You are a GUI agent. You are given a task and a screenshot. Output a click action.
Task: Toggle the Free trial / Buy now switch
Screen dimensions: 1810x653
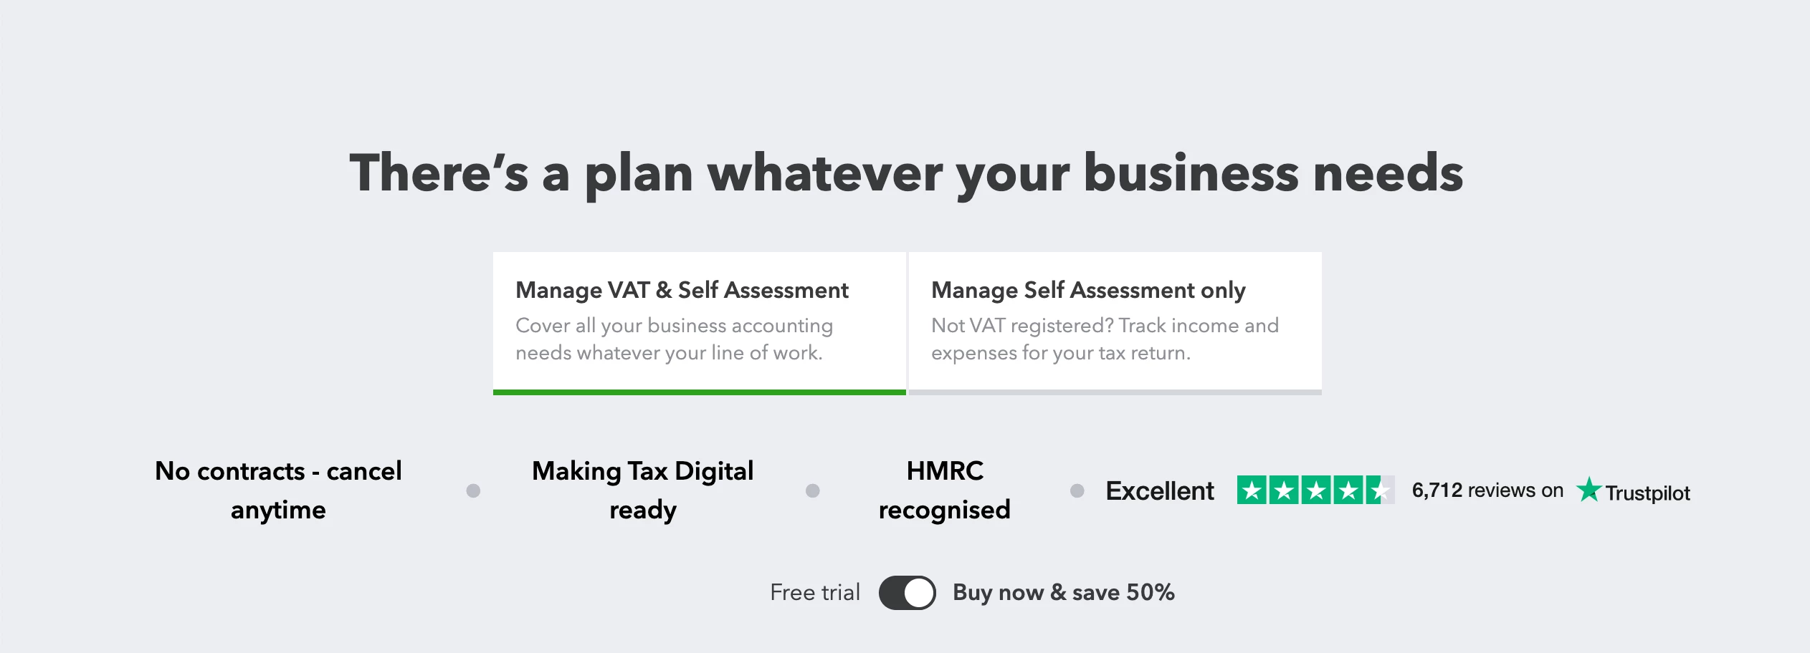click(x=908, y=593)
